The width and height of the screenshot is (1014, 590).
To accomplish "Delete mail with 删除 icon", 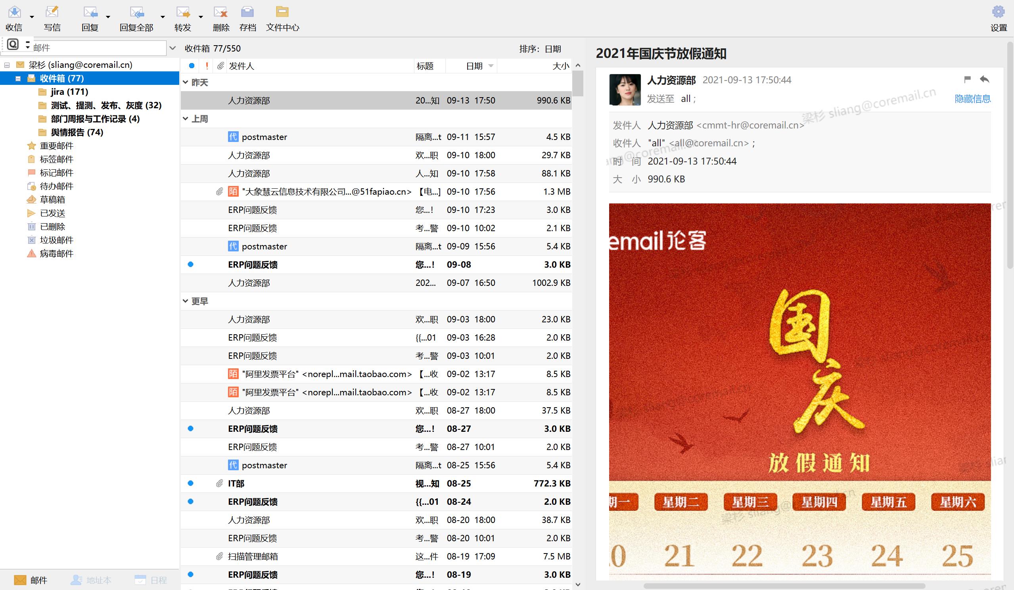I will 220,12.
